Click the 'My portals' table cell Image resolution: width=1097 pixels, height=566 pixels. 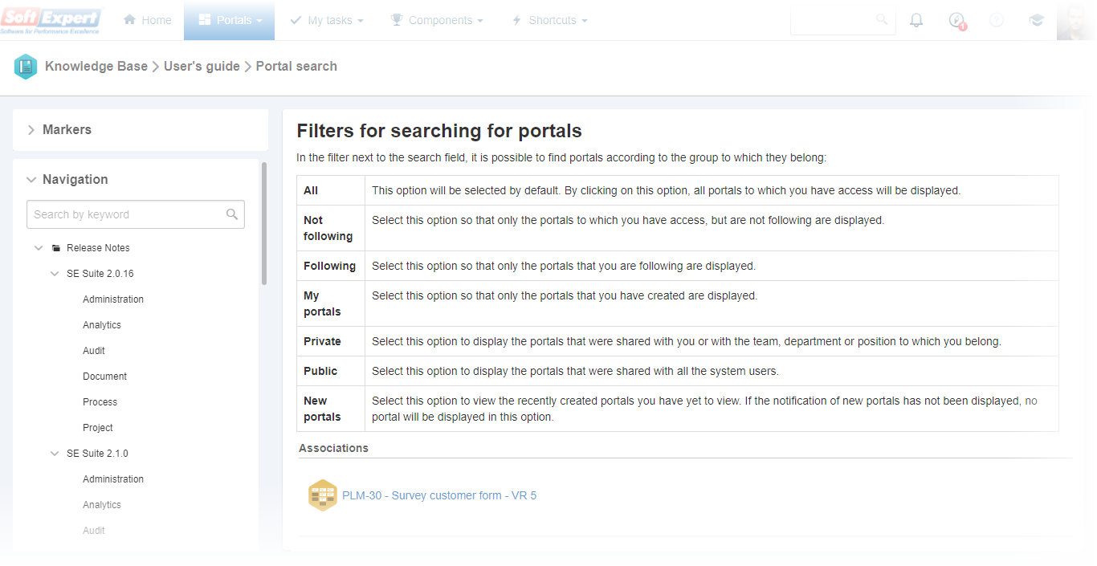[331, 303]
